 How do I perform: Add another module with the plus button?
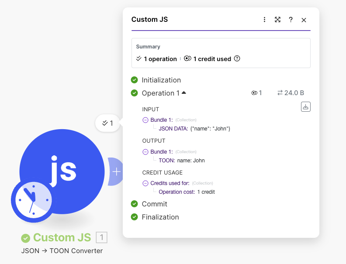[116, 171]
